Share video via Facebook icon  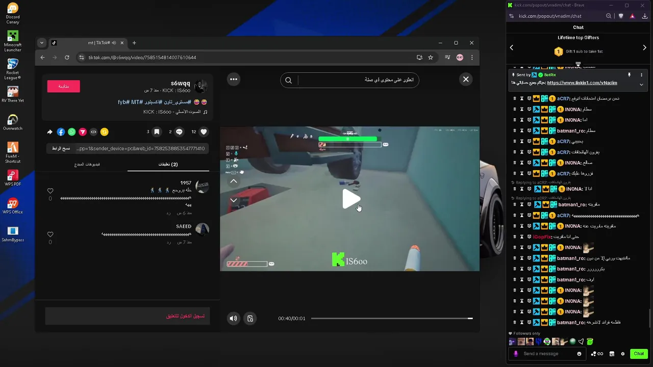61,132
